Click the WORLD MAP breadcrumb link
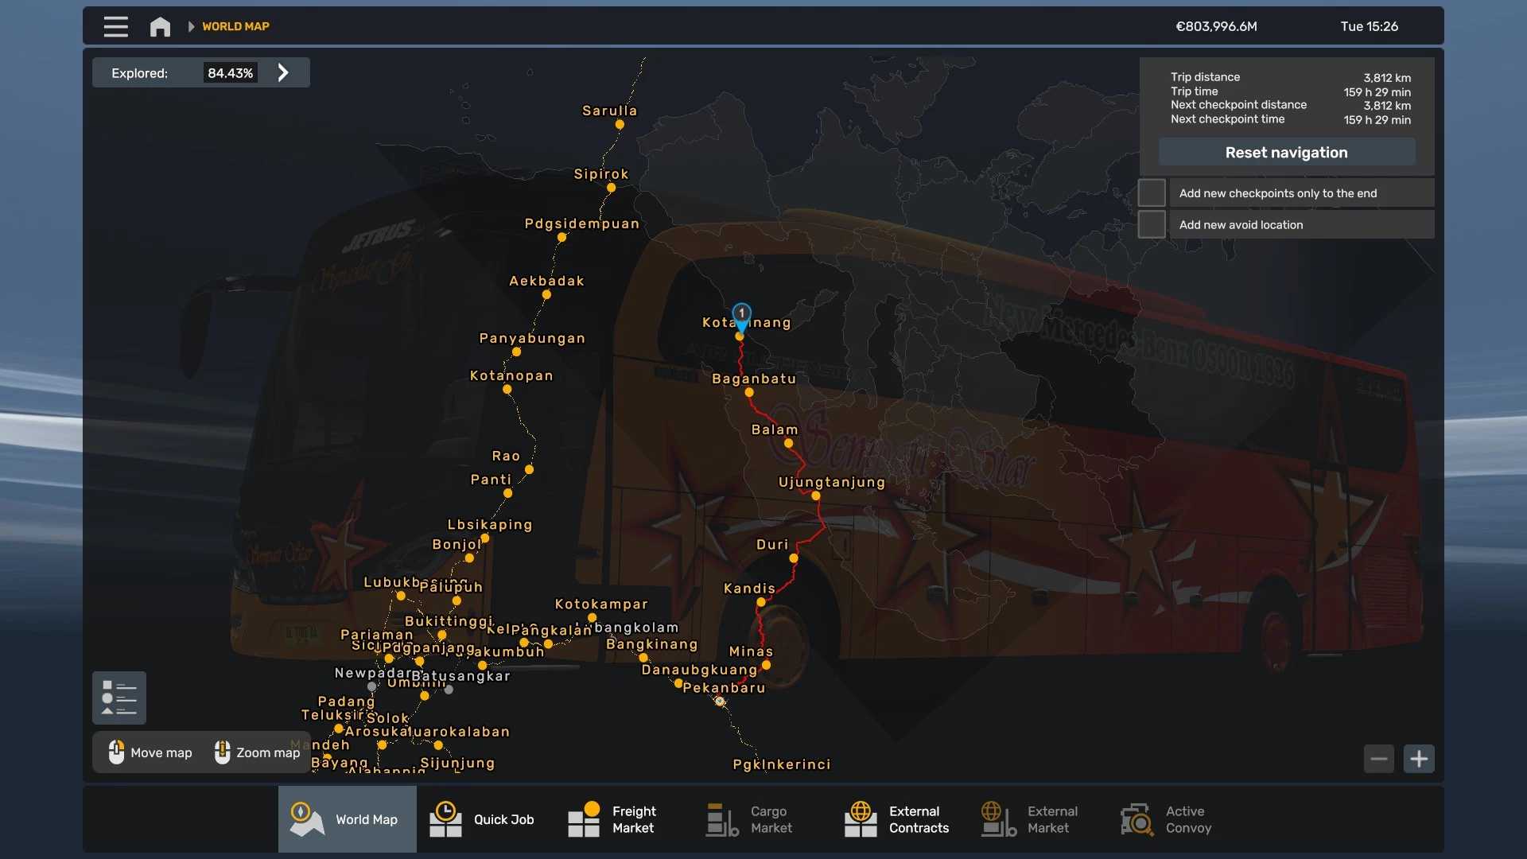The image size is (1527, 859). tap(235, 26)
